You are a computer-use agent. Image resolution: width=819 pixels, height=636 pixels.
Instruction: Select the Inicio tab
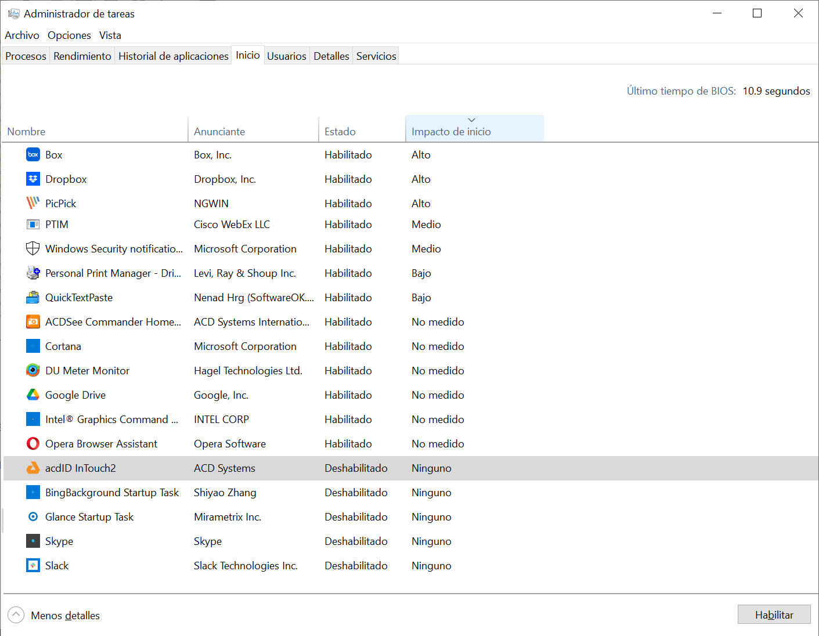(x=248, y=55)
